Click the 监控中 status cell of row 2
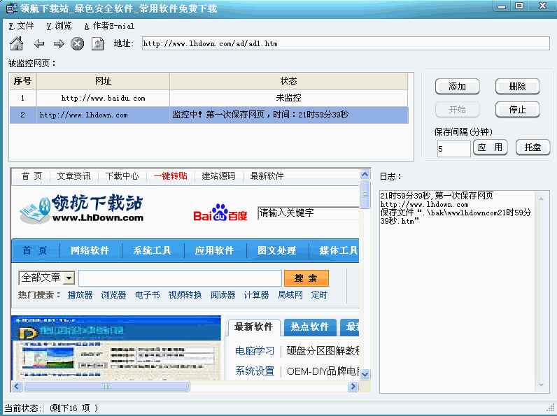Viewport: 557px width, 416px height. (288, 115)
